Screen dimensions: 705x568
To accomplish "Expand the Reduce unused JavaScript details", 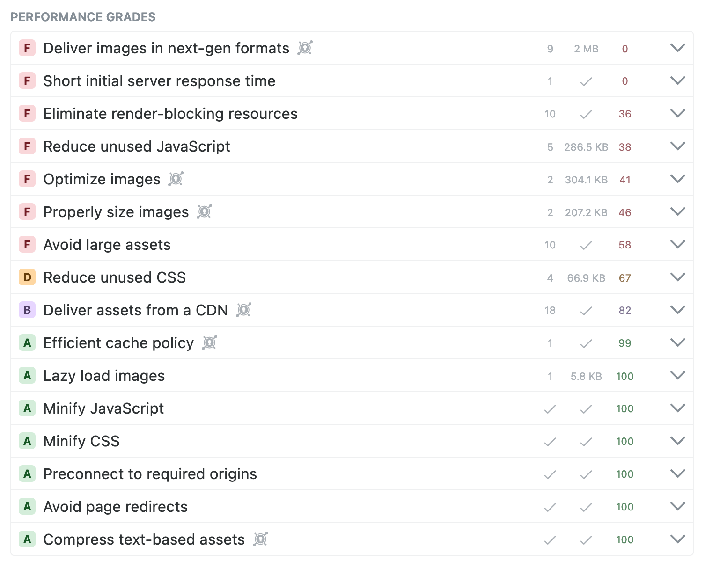I will pos(677,146).
